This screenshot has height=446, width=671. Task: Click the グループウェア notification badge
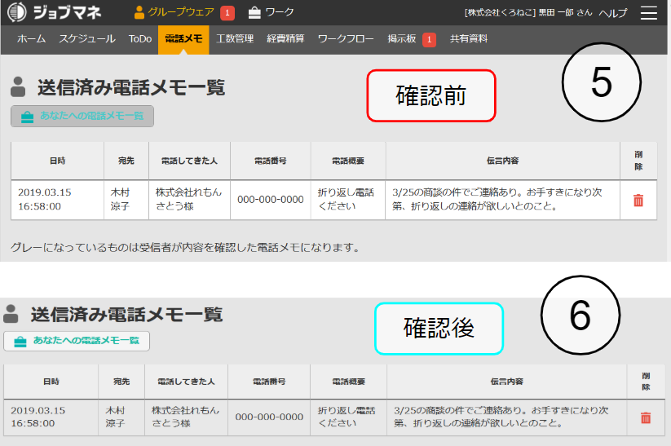[x=227, y=13]
